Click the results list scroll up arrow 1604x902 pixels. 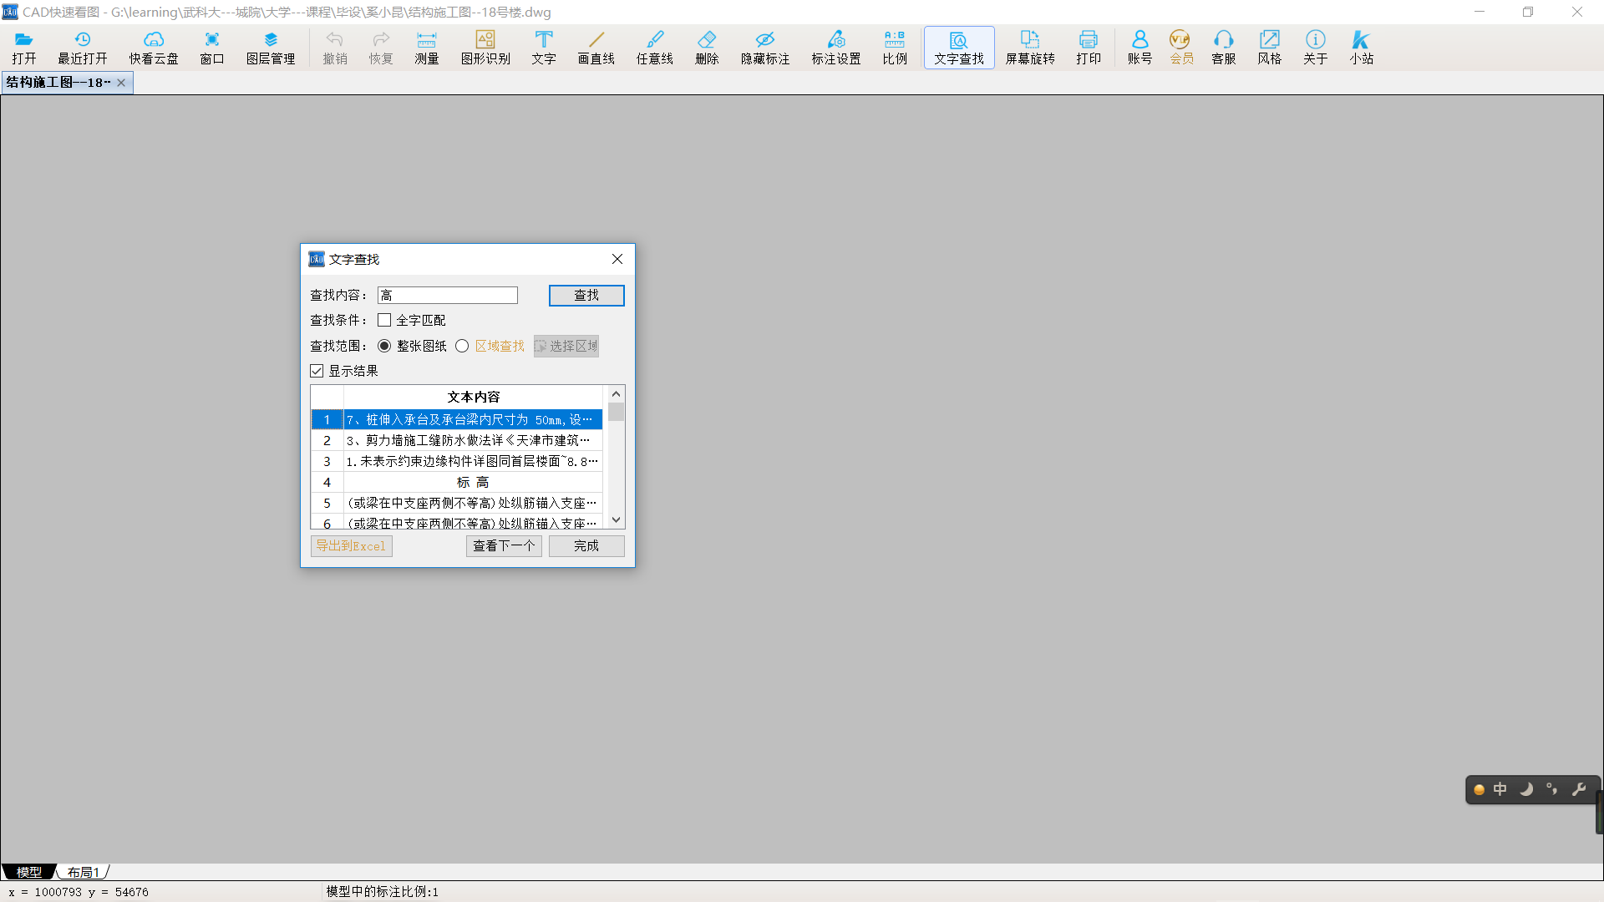click(617, 393)
